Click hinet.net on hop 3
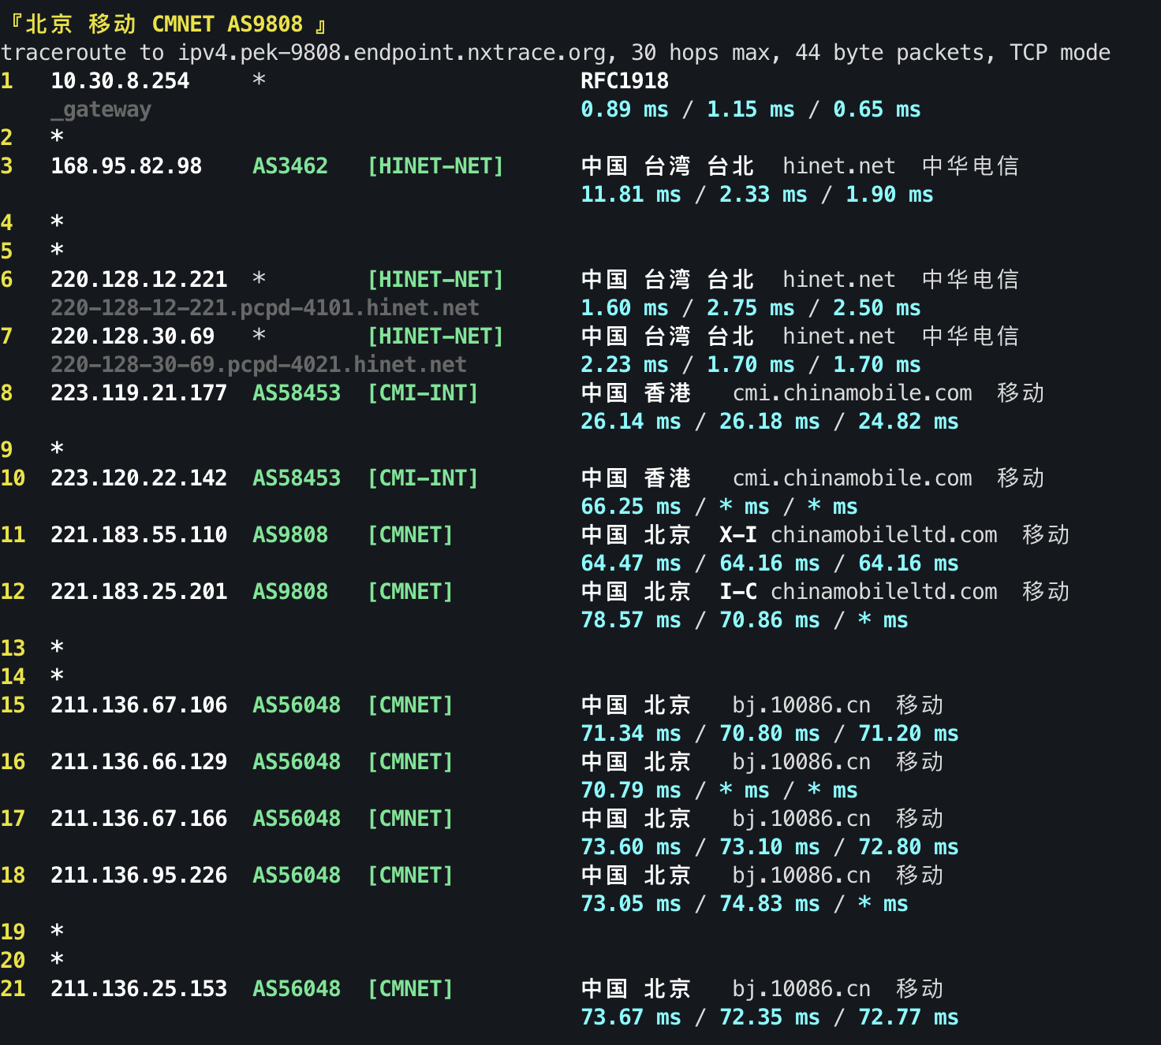The width and height of the screenshot is (1161, 1045). 839,166
